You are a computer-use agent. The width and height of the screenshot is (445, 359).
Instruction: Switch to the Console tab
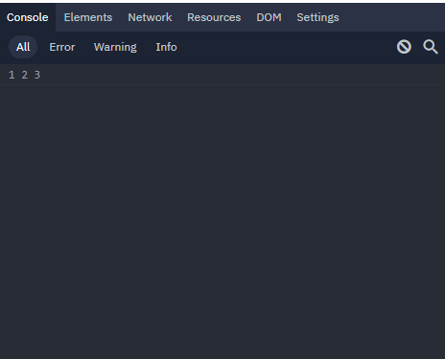[x=28, y=17]
